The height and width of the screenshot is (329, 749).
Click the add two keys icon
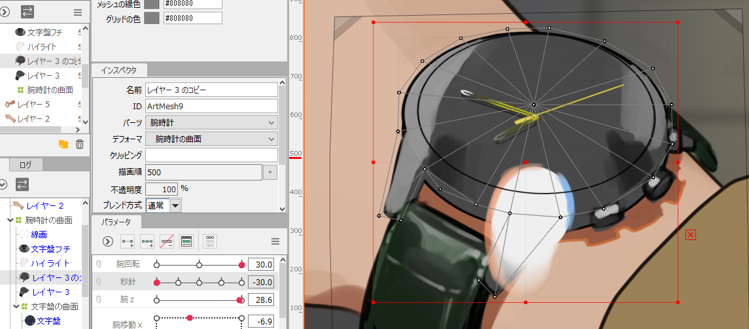click(x=128, y=241)
